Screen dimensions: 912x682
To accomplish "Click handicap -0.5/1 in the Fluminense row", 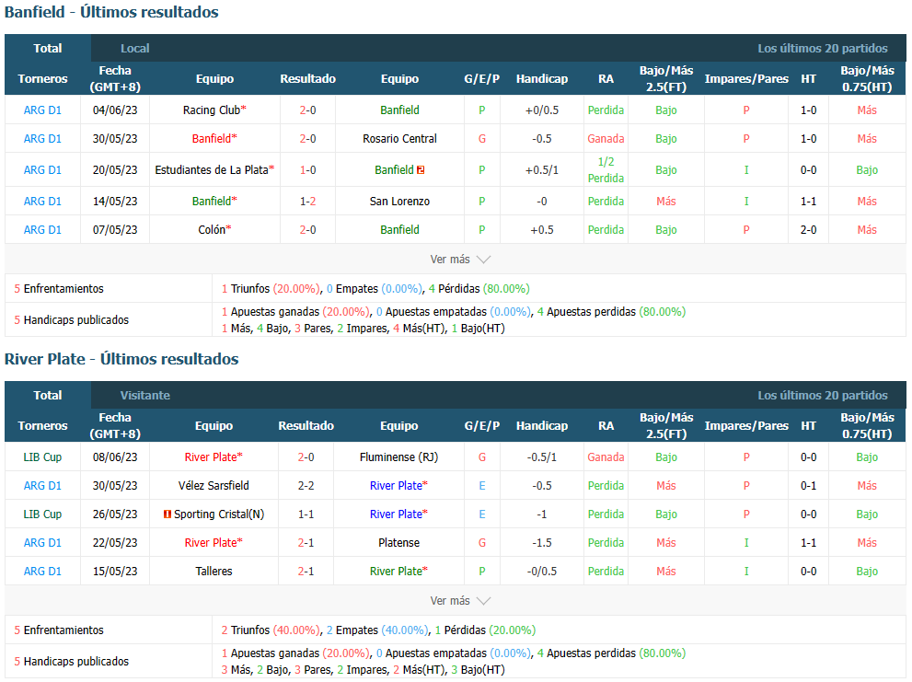I will tap(541, 457).
